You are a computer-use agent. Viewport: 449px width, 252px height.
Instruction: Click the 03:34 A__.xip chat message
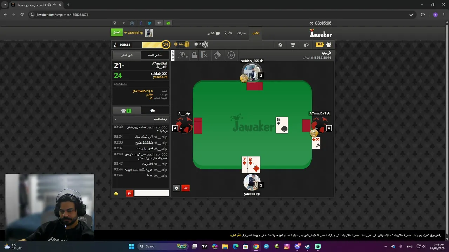(141, 137)
